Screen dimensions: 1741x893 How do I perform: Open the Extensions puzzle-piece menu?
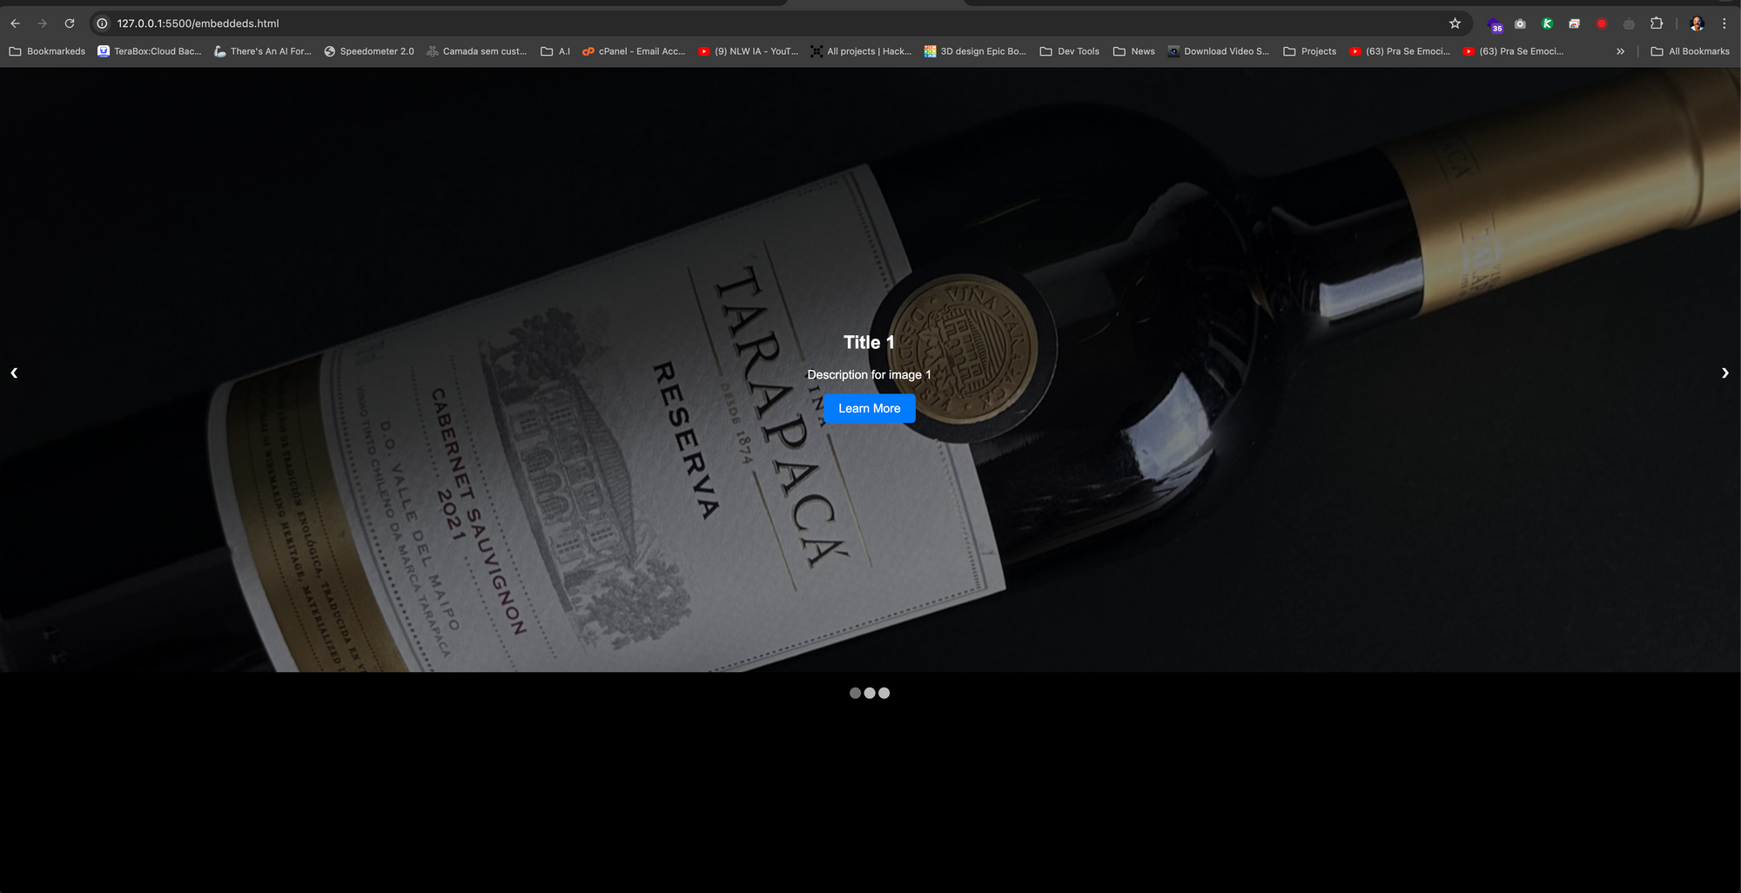pyautogui.click(x=1657, y=23)
